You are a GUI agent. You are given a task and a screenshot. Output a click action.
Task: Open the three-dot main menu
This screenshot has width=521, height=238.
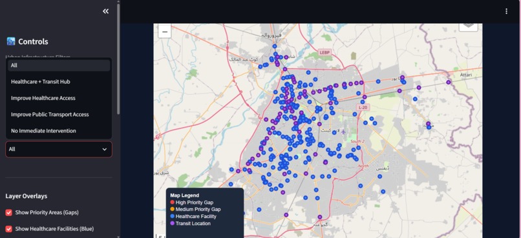(x=506, y=11)
